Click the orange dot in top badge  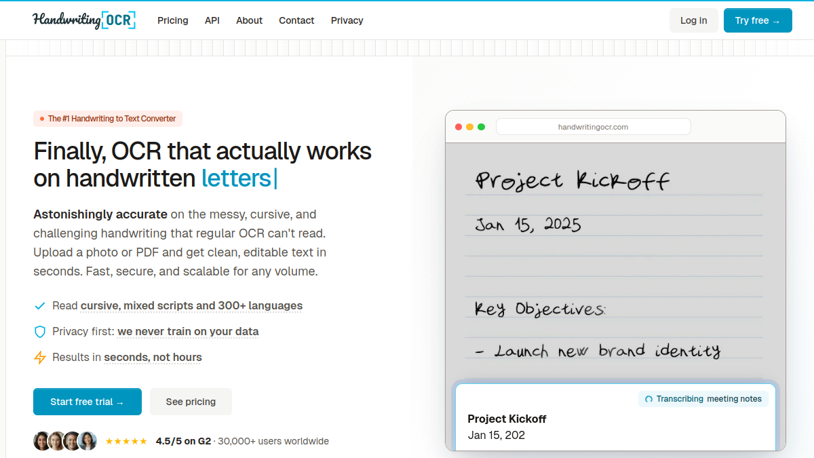(x=42, y=119)
